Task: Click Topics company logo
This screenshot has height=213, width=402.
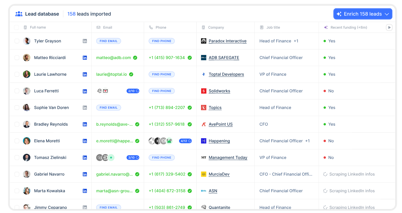Action: (x=204, y=107)
